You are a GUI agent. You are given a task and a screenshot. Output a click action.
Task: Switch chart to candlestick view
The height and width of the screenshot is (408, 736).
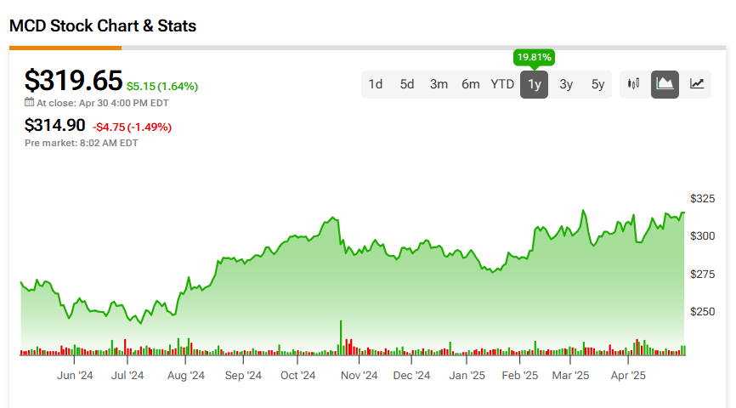633,84
